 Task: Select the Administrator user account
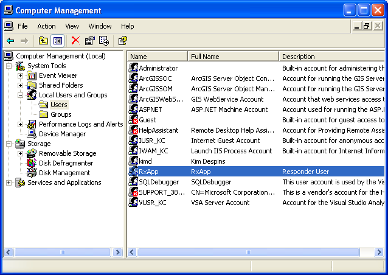pos(158,68)
